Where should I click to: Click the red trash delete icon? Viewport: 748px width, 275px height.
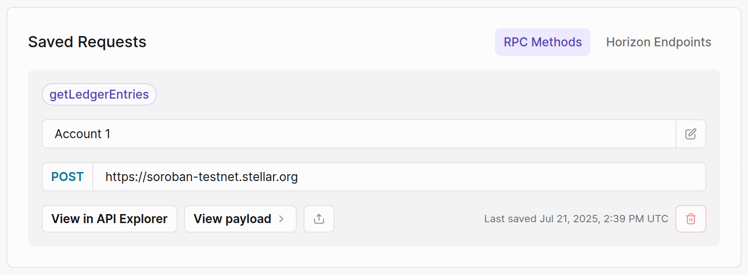690,219
